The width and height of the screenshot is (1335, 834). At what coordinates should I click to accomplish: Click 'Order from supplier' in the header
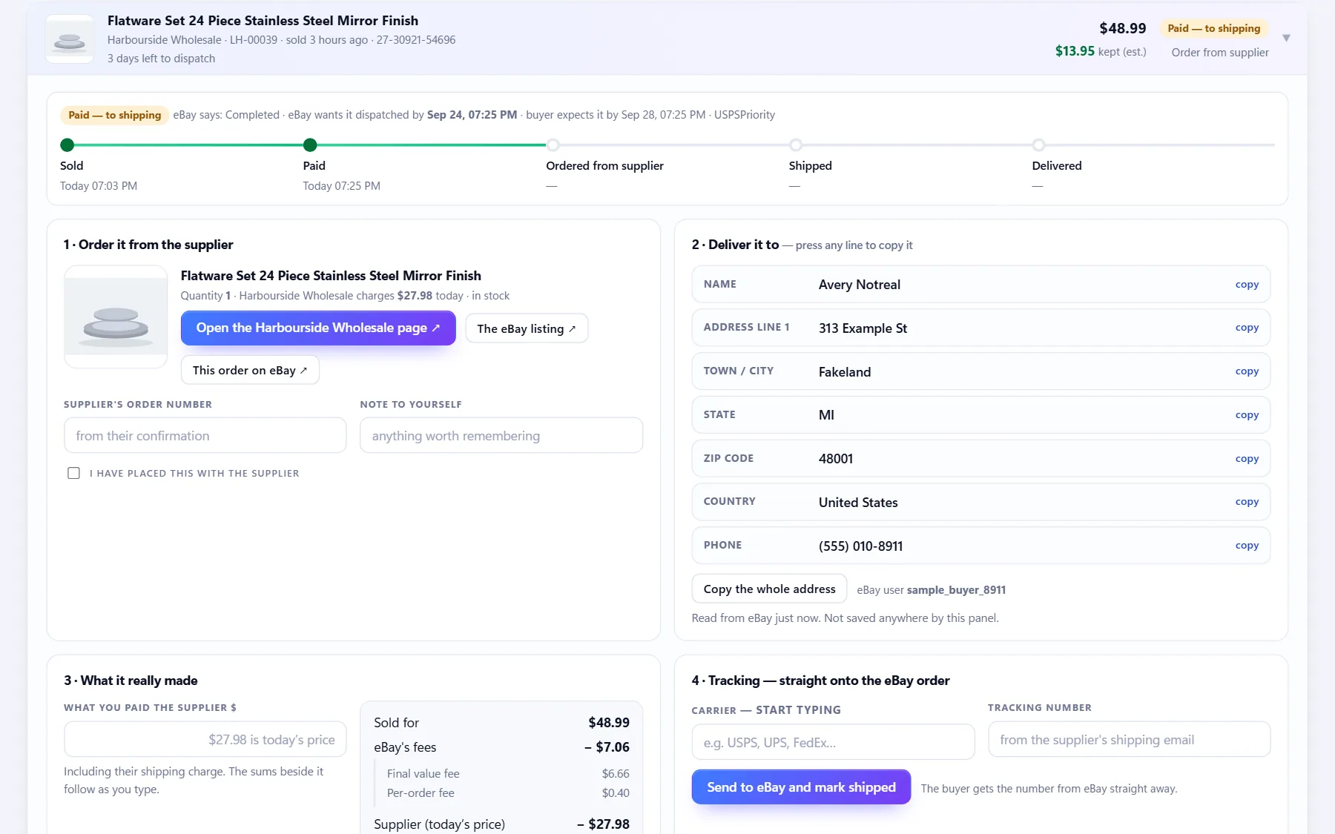tap(1220, 53)
